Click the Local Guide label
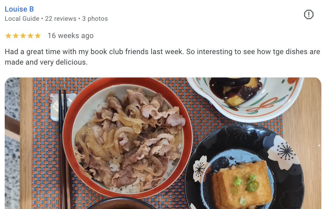The width and height of the screenshot is (324, 209). point(22,19)
